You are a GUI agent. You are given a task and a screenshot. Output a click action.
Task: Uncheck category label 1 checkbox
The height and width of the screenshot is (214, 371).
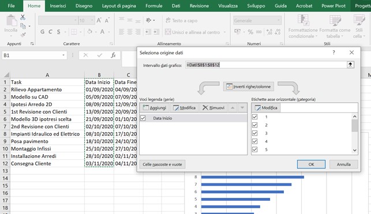click(x=255, y=117)
